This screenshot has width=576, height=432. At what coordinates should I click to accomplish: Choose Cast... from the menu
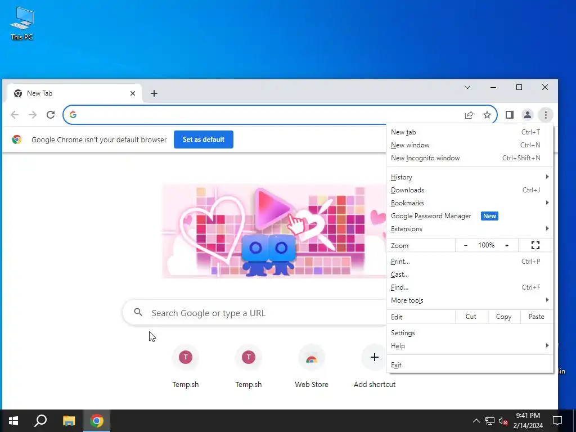click(x=470, y=274)
